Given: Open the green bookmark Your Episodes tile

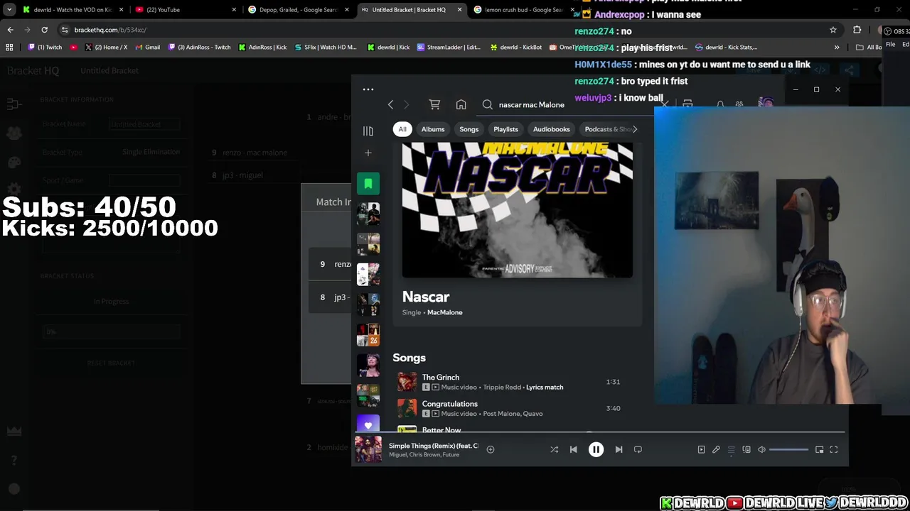Looking at the screenshot, I should (368, 184).
